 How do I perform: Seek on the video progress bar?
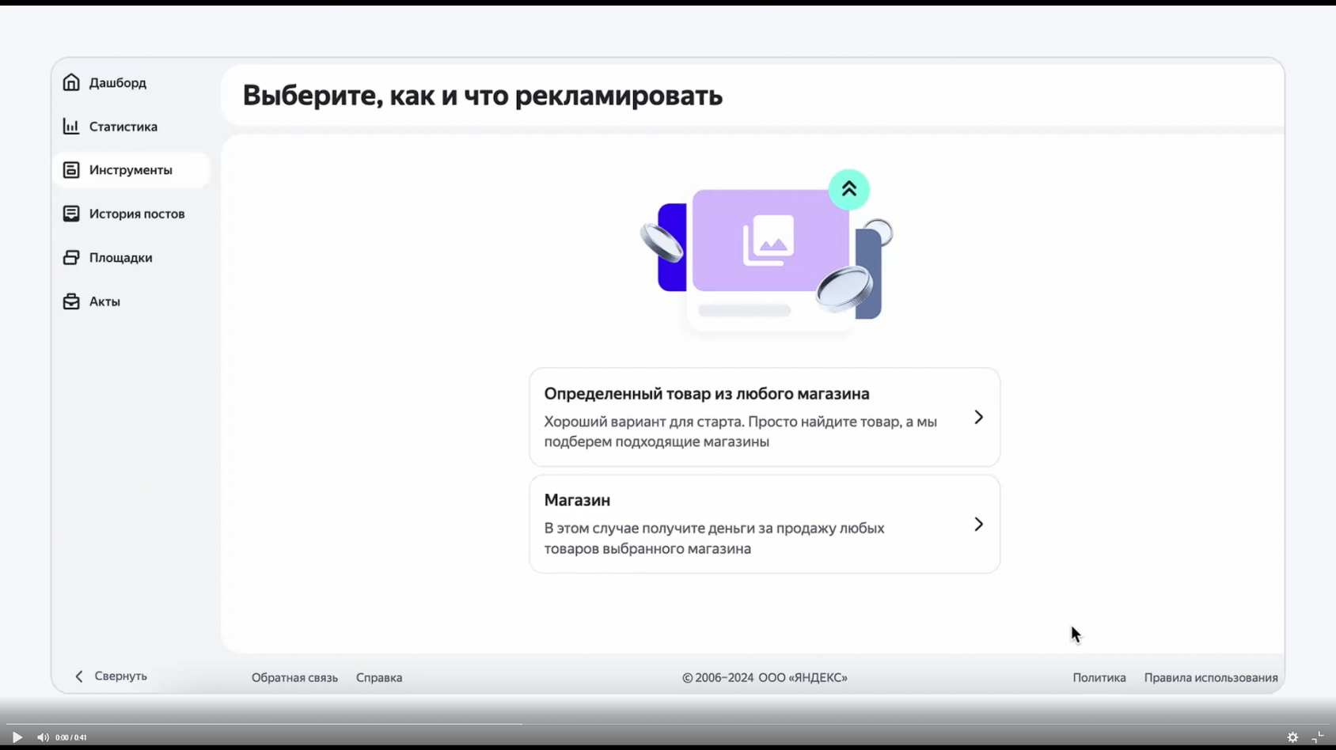(x=668, y=723)
